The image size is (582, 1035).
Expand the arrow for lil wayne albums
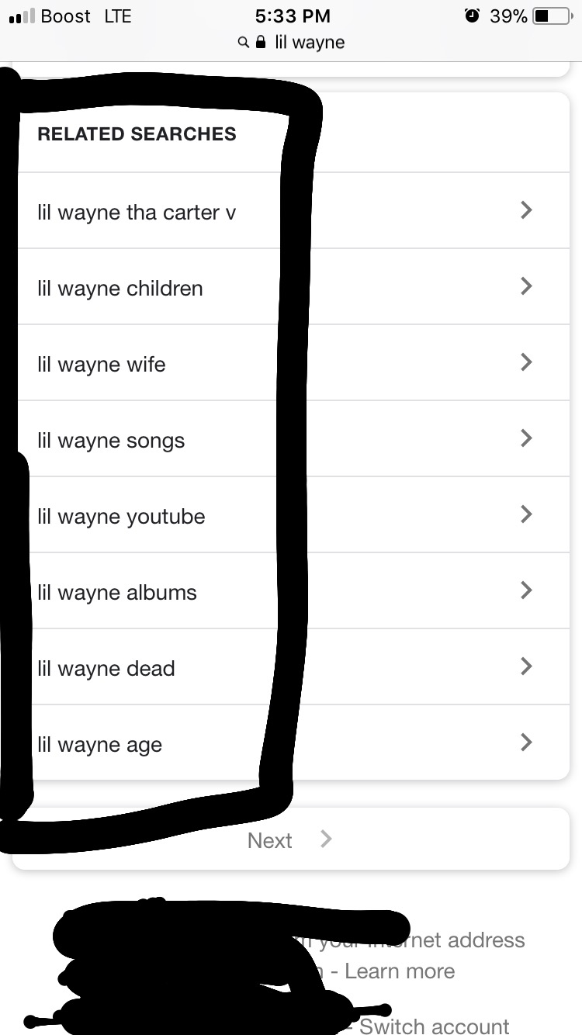pyautogui.click(x=526, y=590)
